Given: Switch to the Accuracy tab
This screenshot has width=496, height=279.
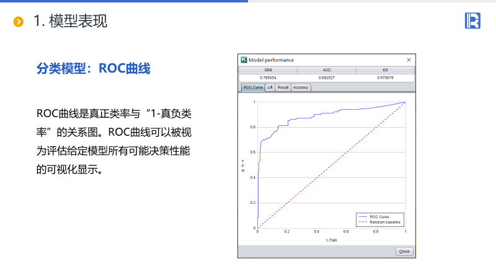Looking at the screenshot, I should [301, 87].
